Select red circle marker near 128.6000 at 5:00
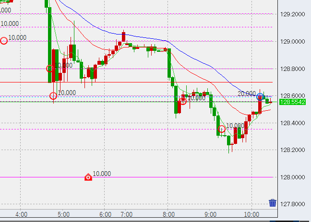Screen dimensions: 311x222 [53, 96]
